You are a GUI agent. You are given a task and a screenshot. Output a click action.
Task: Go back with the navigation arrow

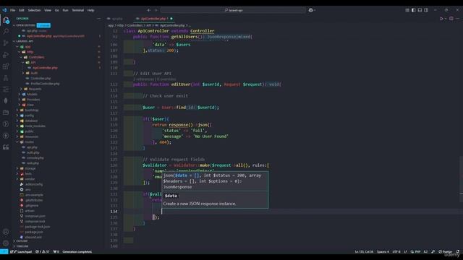pyautogui.click(x=149, y=10)
